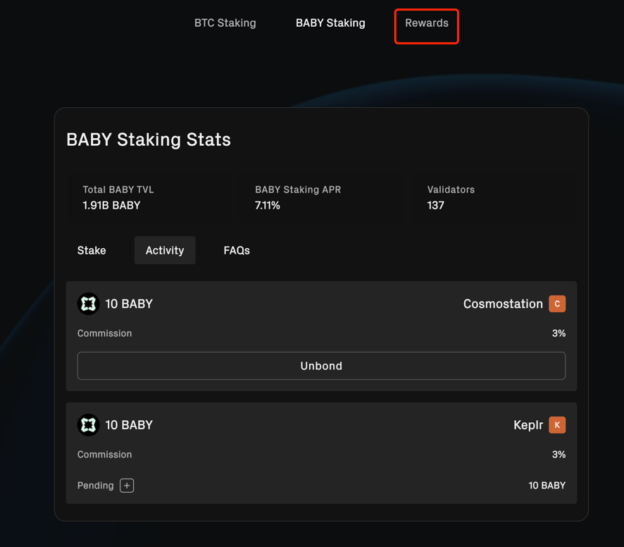The image size is (624, 547).
Task: Click the BABY token icon on Cosmostation delegation
Action: [x=88, y=303]
